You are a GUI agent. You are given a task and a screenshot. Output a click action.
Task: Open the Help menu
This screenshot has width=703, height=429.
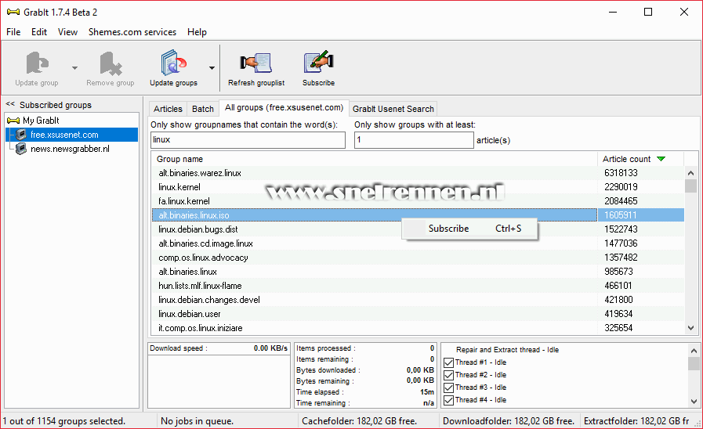pos(197,32)
